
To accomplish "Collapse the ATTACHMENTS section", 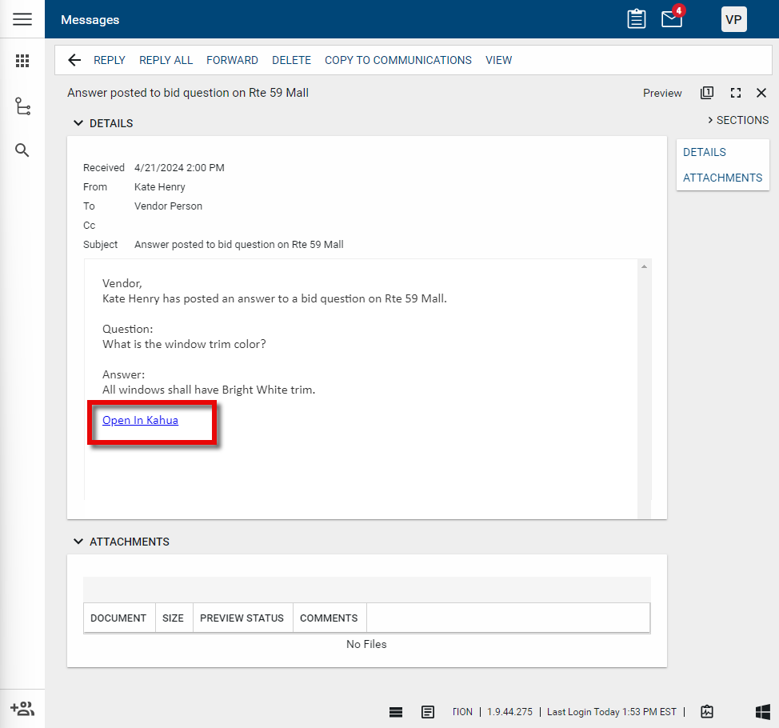I will [x=78, y=542].
